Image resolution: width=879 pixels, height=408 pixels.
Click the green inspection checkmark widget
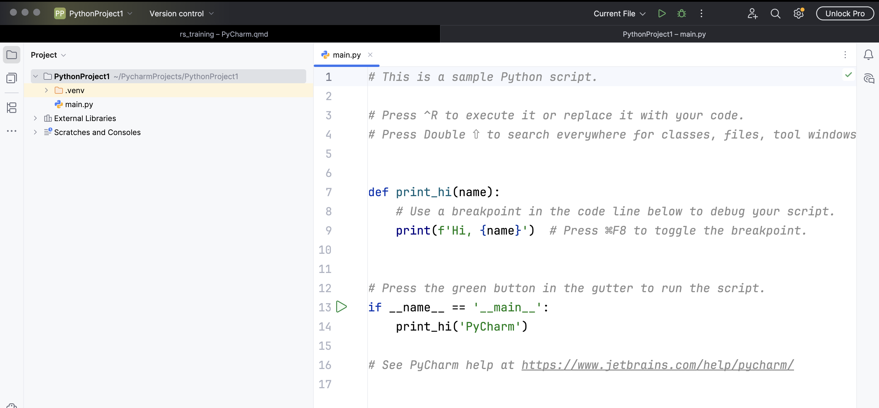(848, 75)
